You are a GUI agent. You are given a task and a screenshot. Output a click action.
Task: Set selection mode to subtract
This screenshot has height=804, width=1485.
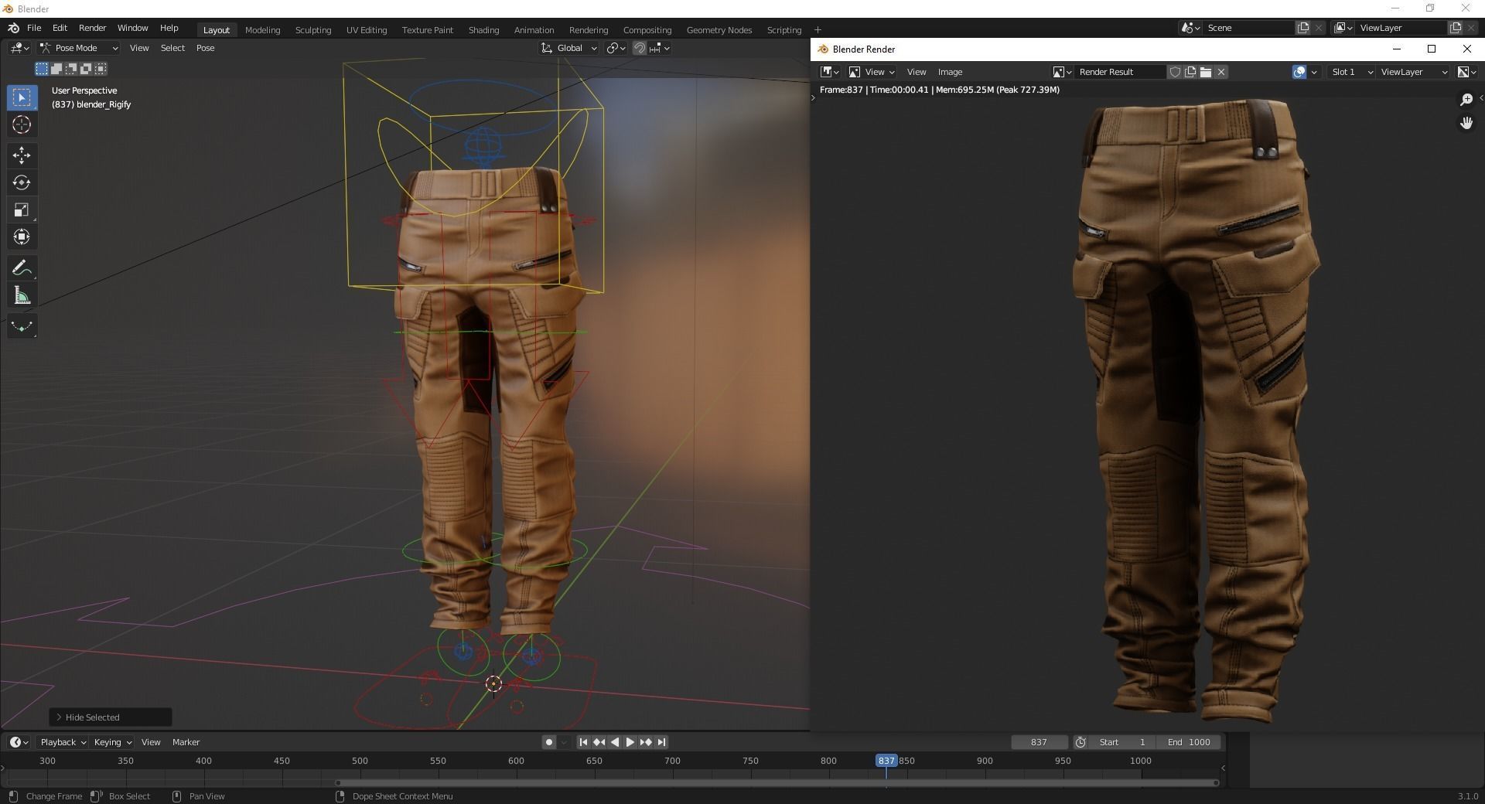tap(71, 69)
